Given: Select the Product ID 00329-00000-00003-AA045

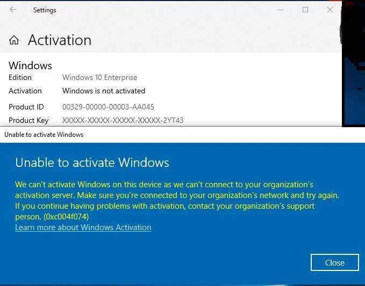Looking at the screenshot, I should pos(108,107).
